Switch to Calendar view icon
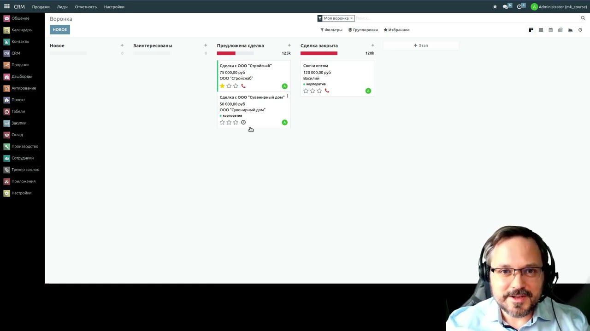This screenshot has height=331, width=590. point(550,30)
